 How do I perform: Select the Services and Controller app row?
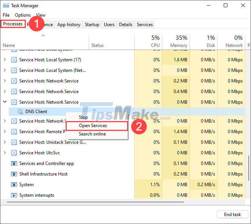(x=123, y=163)
